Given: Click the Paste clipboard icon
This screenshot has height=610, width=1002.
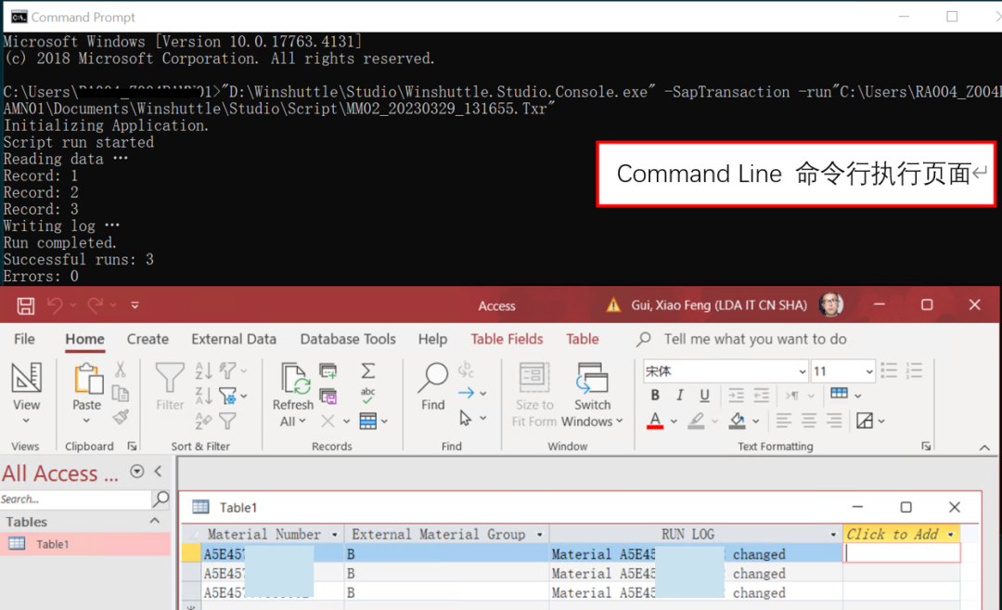Looking at the screenshot, I should [87, 379].
